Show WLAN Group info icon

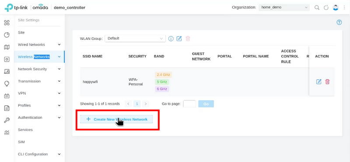pyautogui.click(x=171, y=38)
